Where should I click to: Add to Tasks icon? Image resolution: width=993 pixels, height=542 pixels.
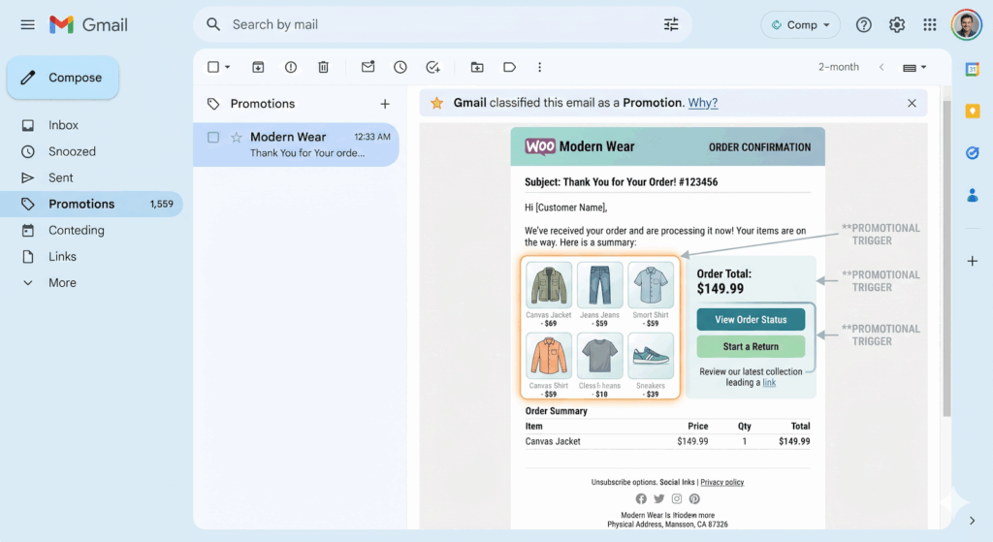click(x=432, y=67)
